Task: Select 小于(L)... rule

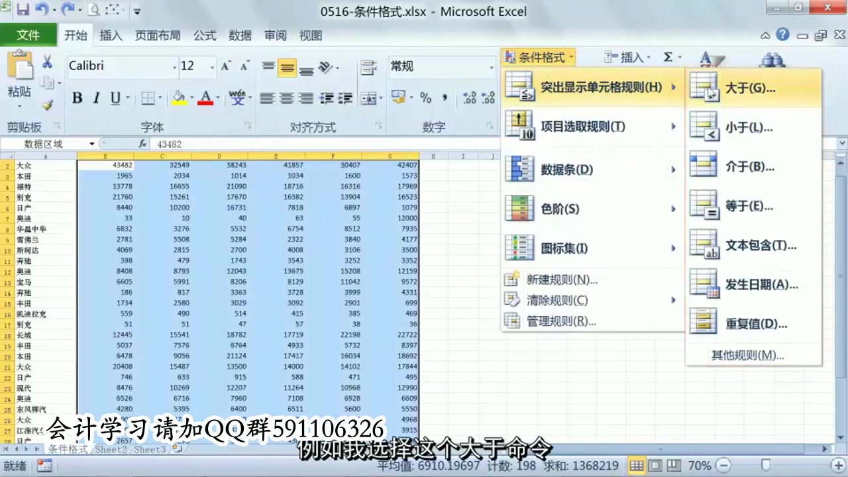Action: [x=754, y=127]
